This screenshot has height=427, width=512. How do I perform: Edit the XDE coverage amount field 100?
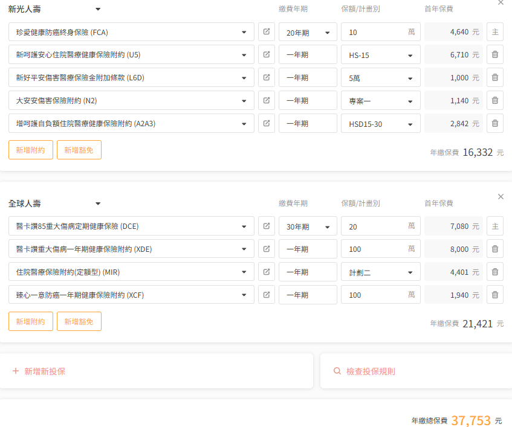381,249
